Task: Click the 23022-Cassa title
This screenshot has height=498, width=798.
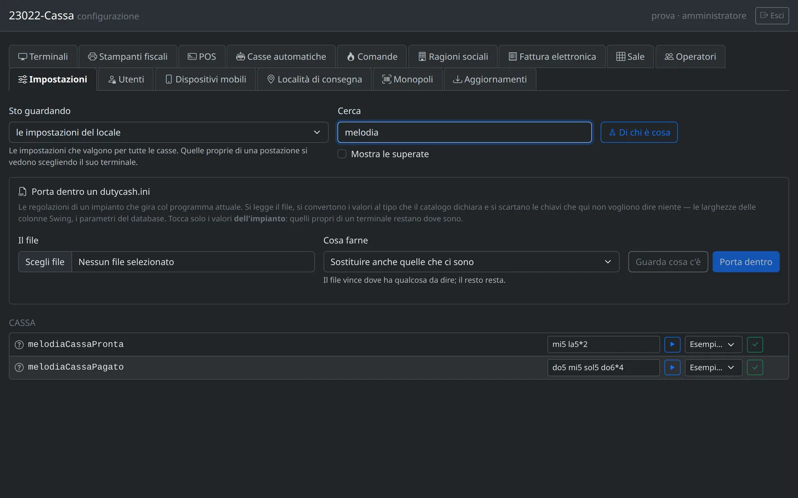Action: click(x=41, y=15)
